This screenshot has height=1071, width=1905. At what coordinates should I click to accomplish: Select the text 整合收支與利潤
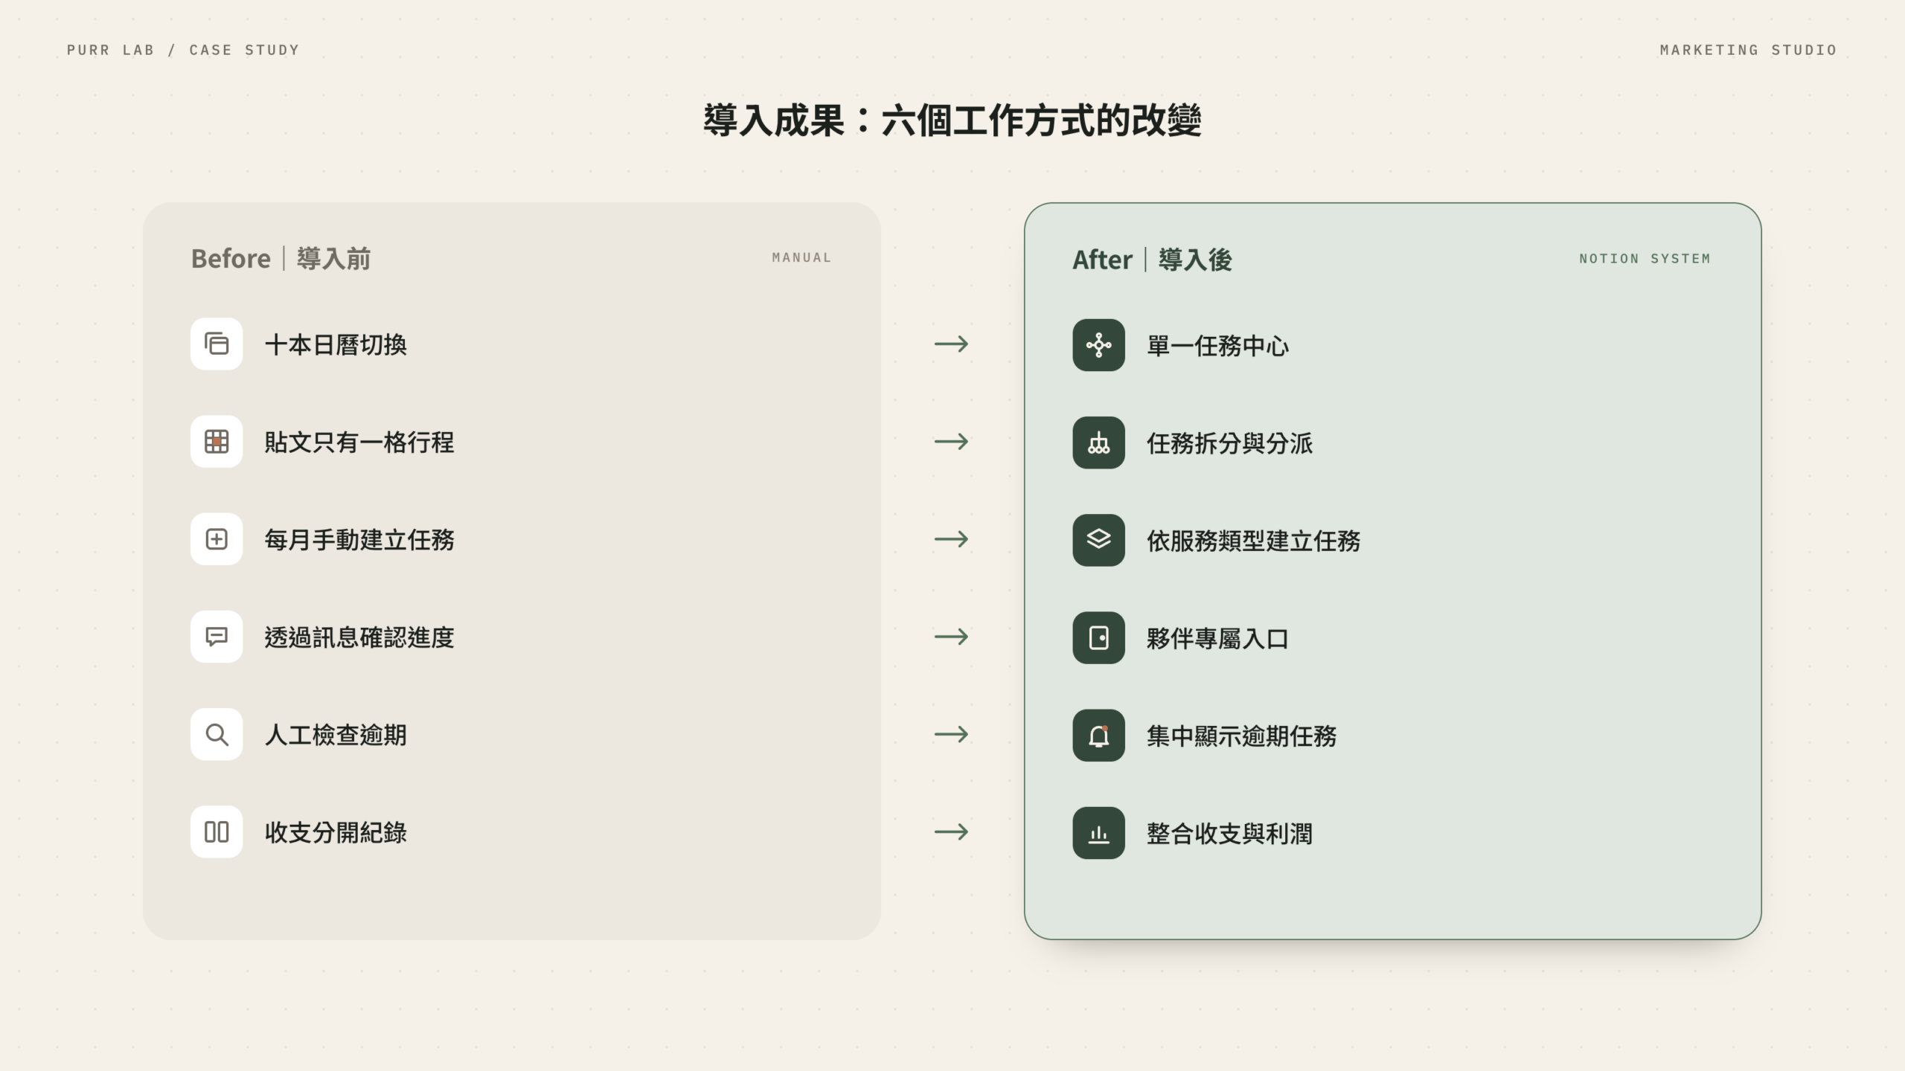[x=1229, y=833]
